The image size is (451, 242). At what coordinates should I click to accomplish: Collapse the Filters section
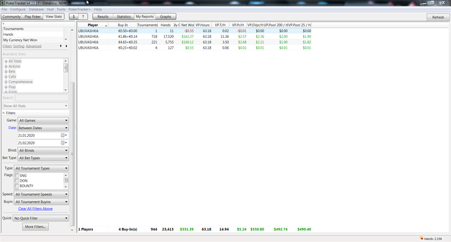coord(4,113)
